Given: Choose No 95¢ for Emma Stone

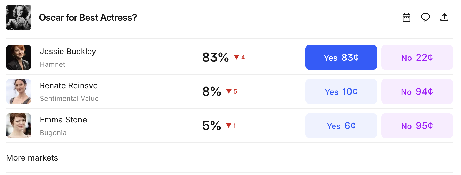Looking at the screenshot, I should (417, 126).
